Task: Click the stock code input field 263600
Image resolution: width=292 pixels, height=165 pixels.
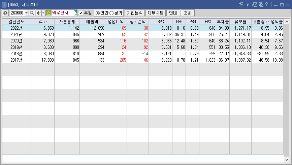Action: pyautogui.click(x=17, y=13)
